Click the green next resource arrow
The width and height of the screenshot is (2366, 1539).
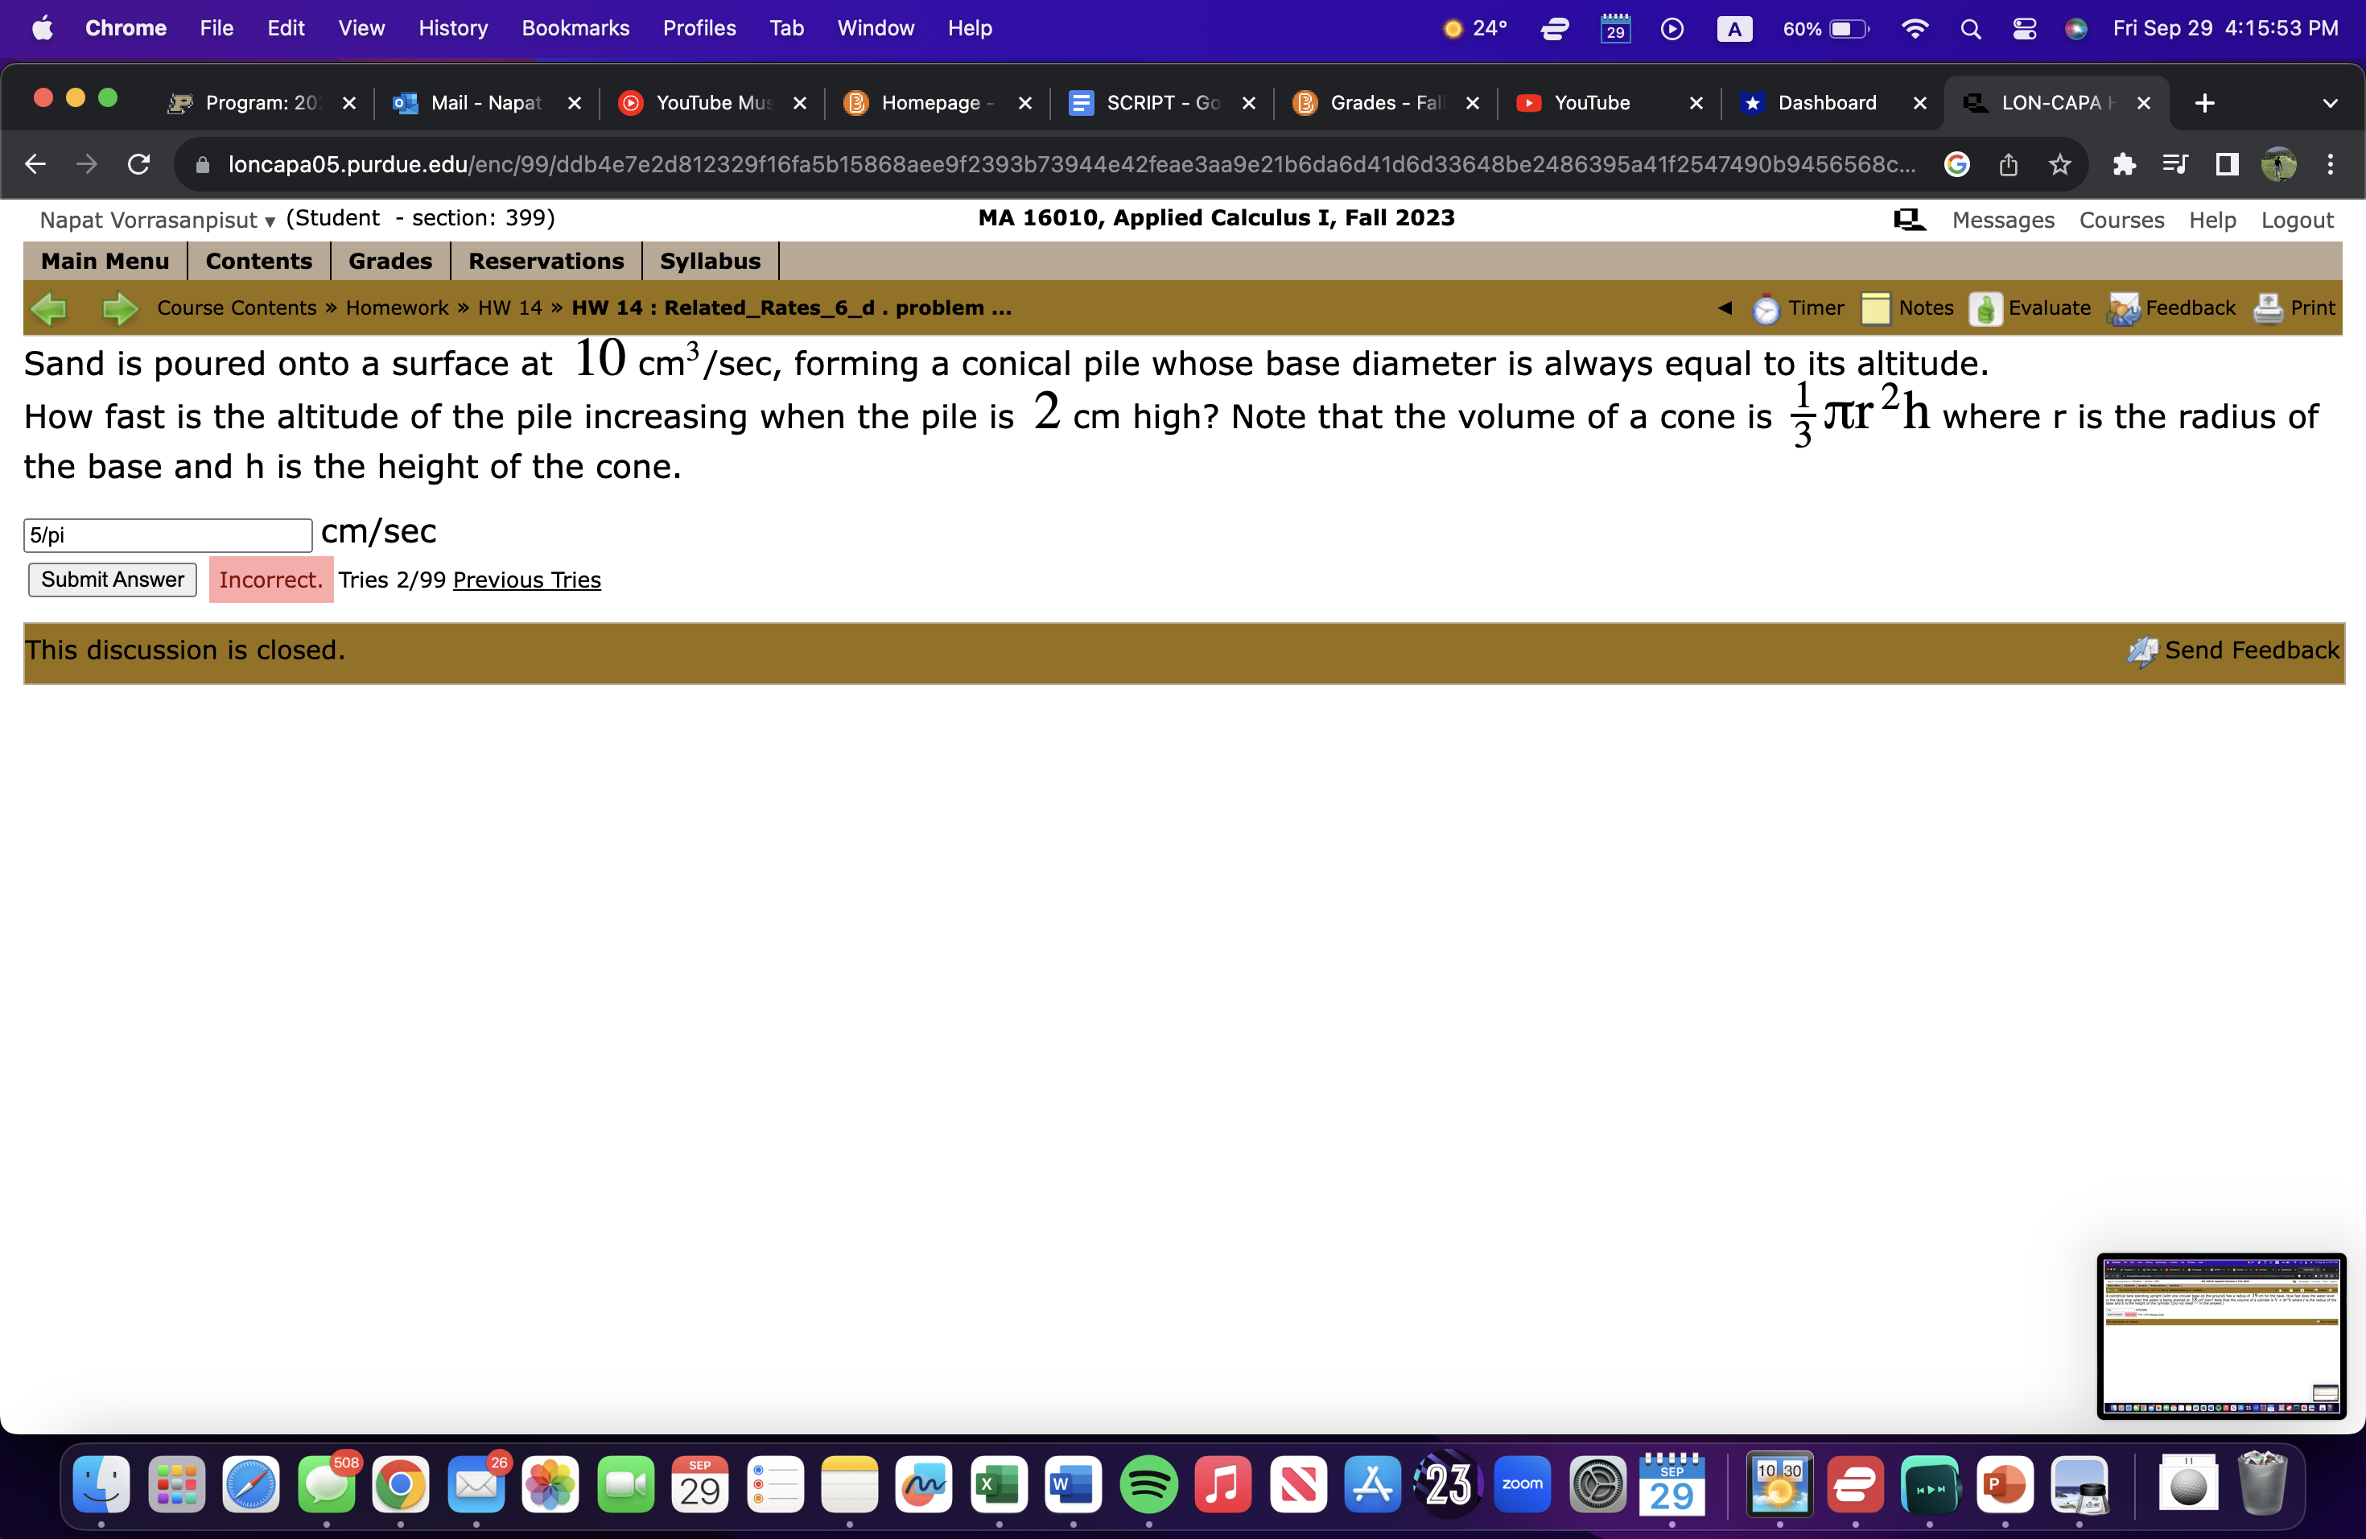pos(119,308)
